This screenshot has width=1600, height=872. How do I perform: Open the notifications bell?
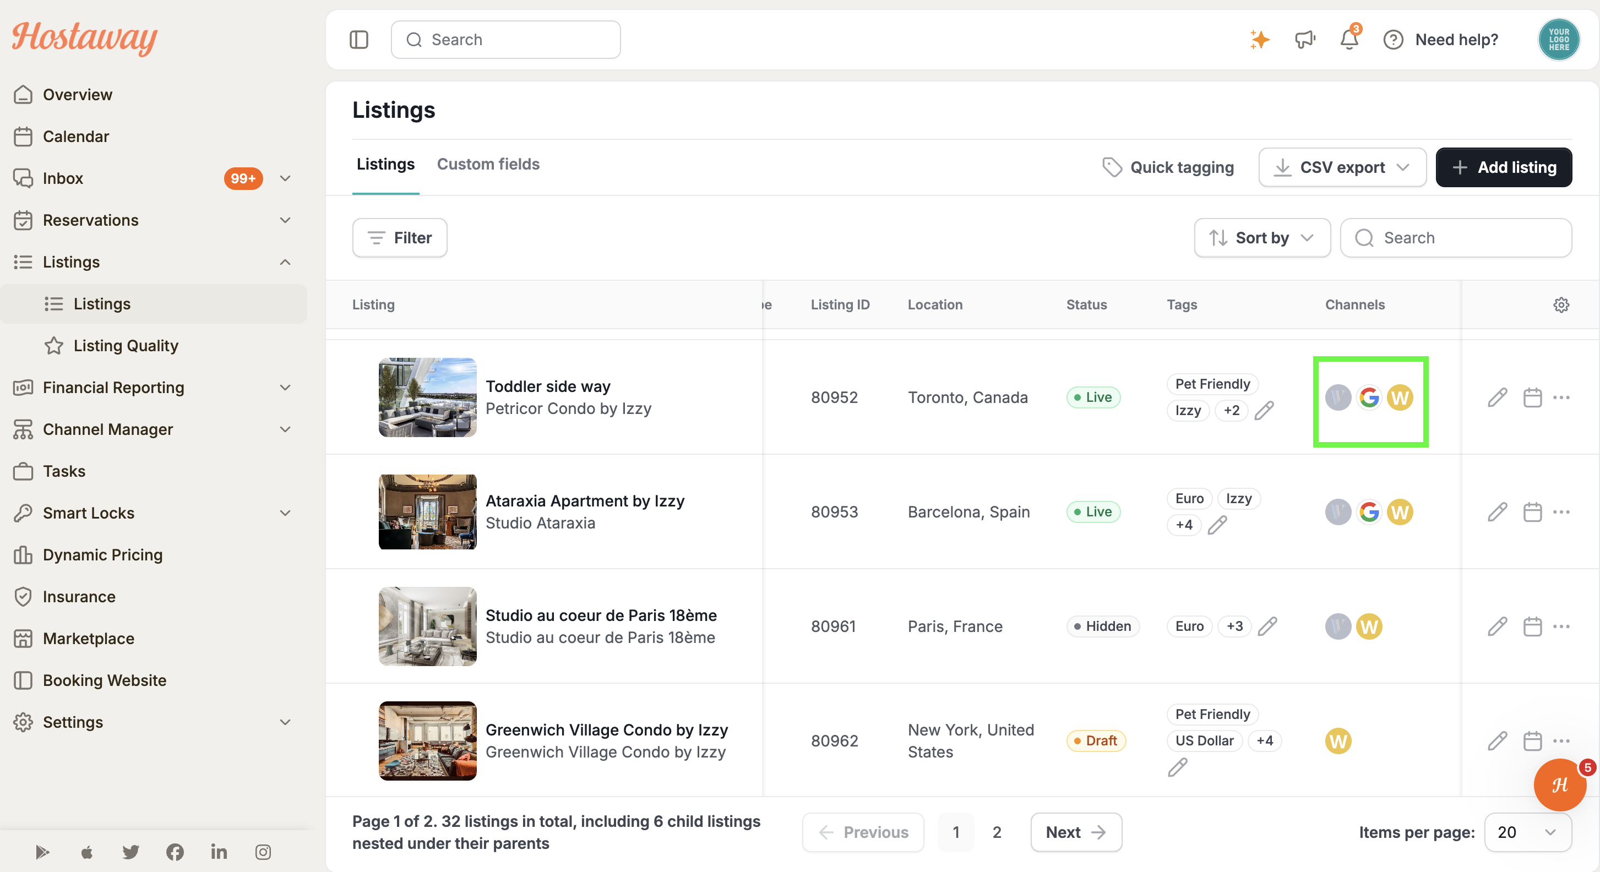[1349, 40]
